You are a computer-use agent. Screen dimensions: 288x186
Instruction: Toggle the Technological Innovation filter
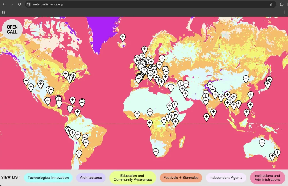point(48,178)
